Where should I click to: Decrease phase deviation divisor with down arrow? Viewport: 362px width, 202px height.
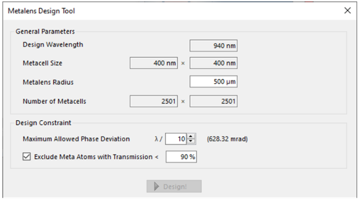tap(191, 141)
